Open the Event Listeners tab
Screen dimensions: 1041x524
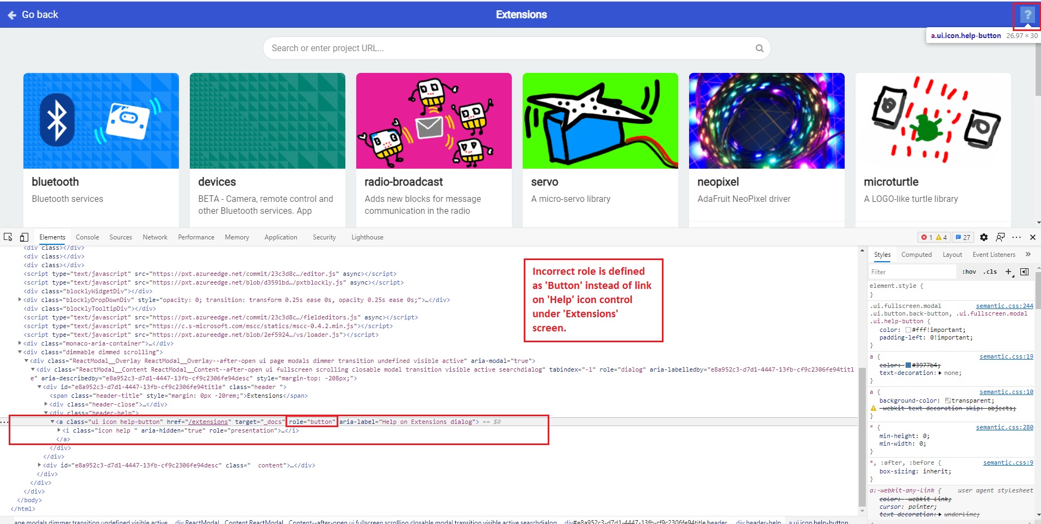(x=993, y=254)
